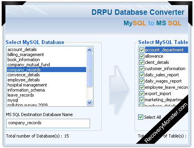Uncheck daily_wages_report checkbox
Screen dimensions: 194x148
tap(142, 81)
